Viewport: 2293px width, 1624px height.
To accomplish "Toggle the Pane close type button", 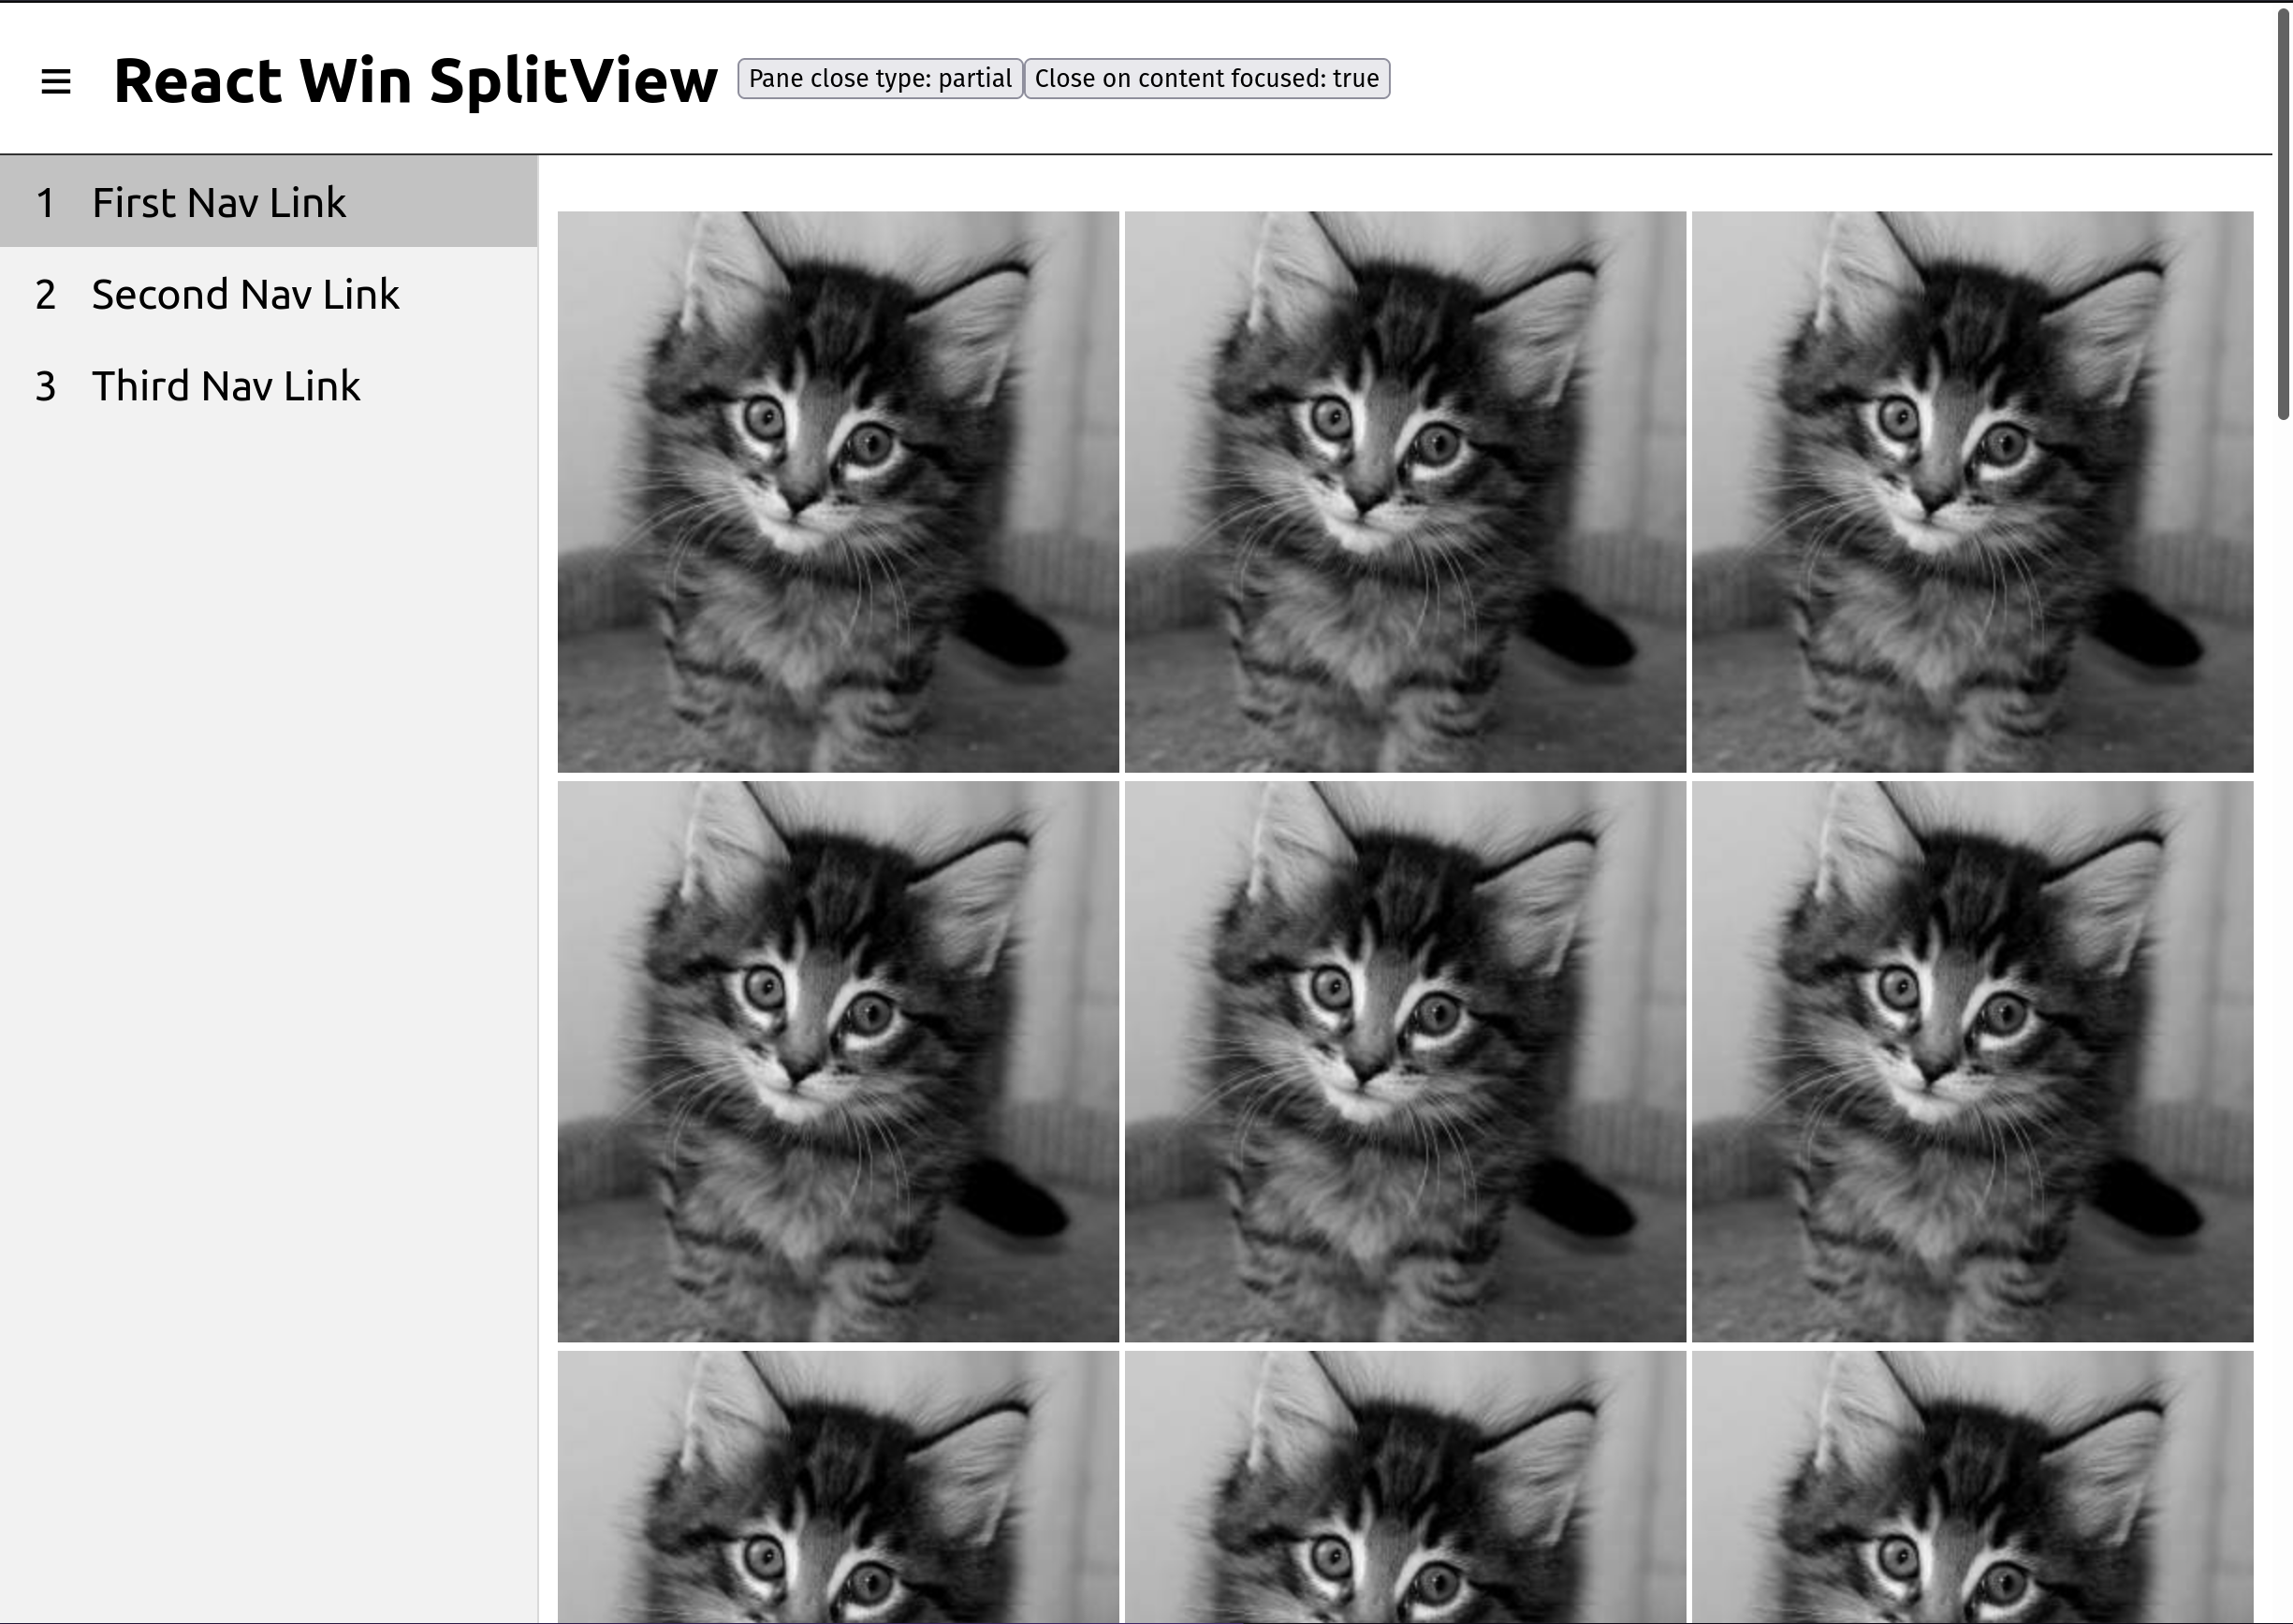I will coord(880,79).
